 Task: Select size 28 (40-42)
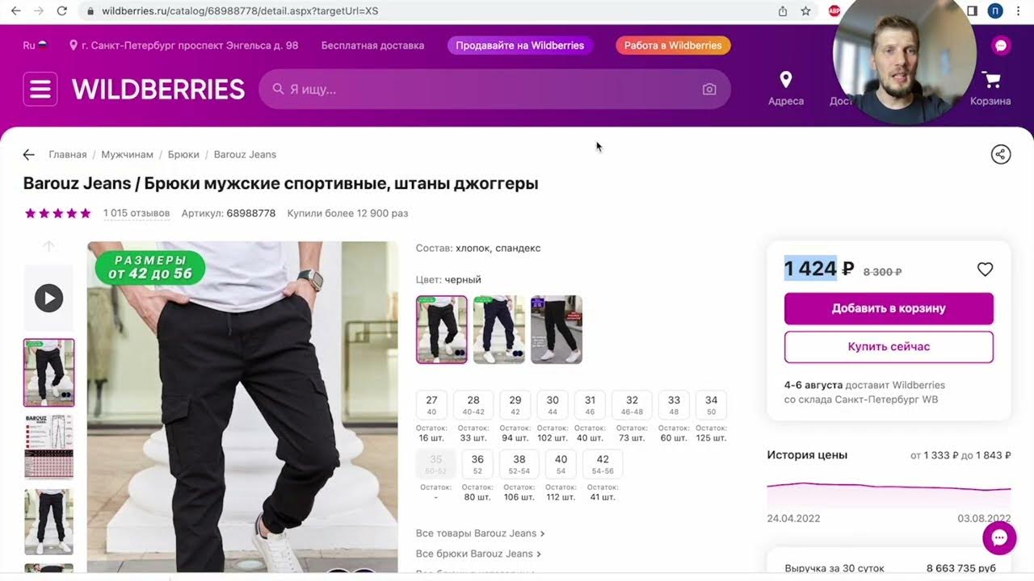tap(473, 405)
